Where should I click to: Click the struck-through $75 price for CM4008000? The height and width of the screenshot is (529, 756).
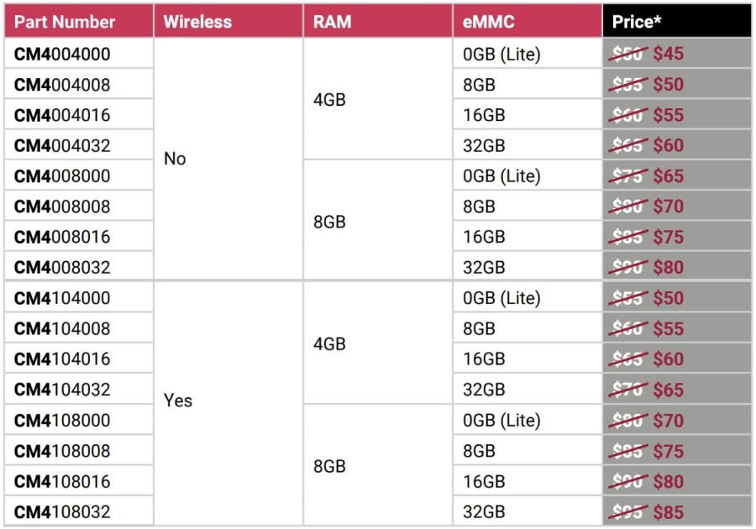pyautogui.click(x=627, y=175)
